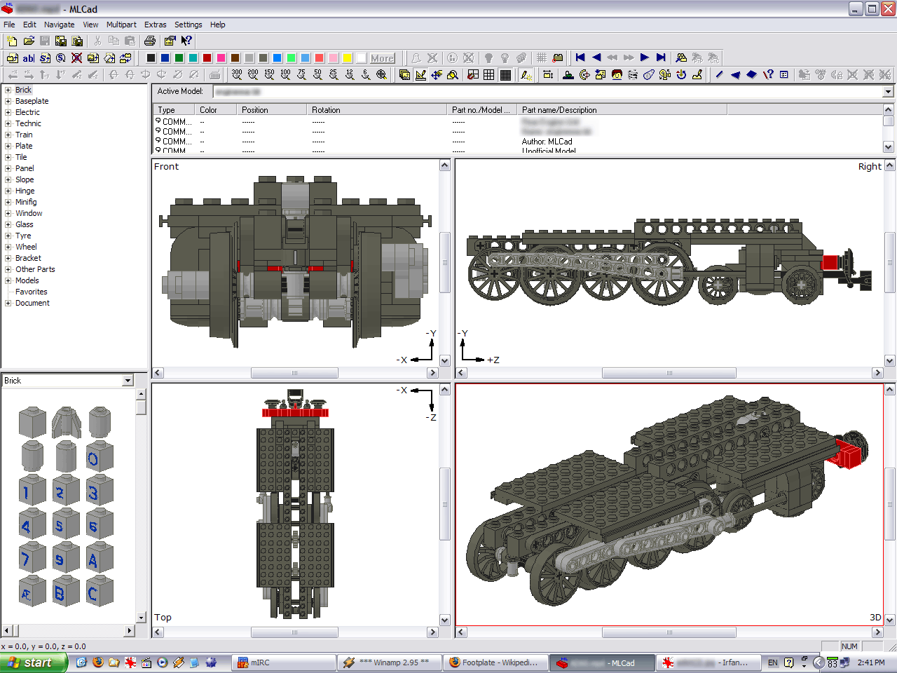Pick the red color swatch

[x=207, y=58]
